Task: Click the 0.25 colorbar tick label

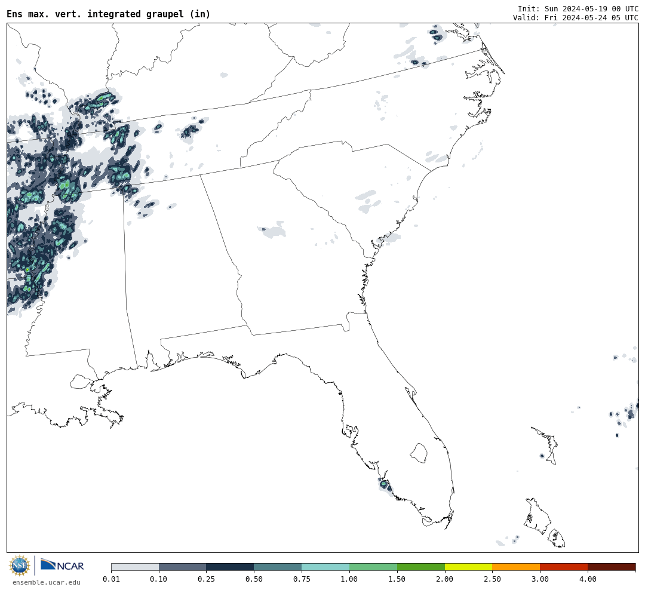Action: [x=207, y=579]
